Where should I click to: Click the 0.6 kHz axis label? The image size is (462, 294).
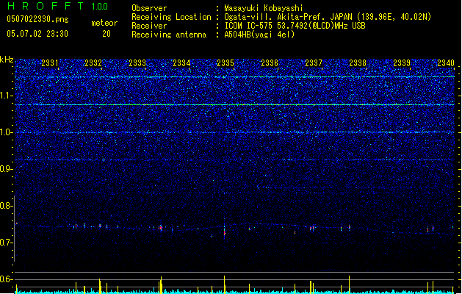click(7, 279)
